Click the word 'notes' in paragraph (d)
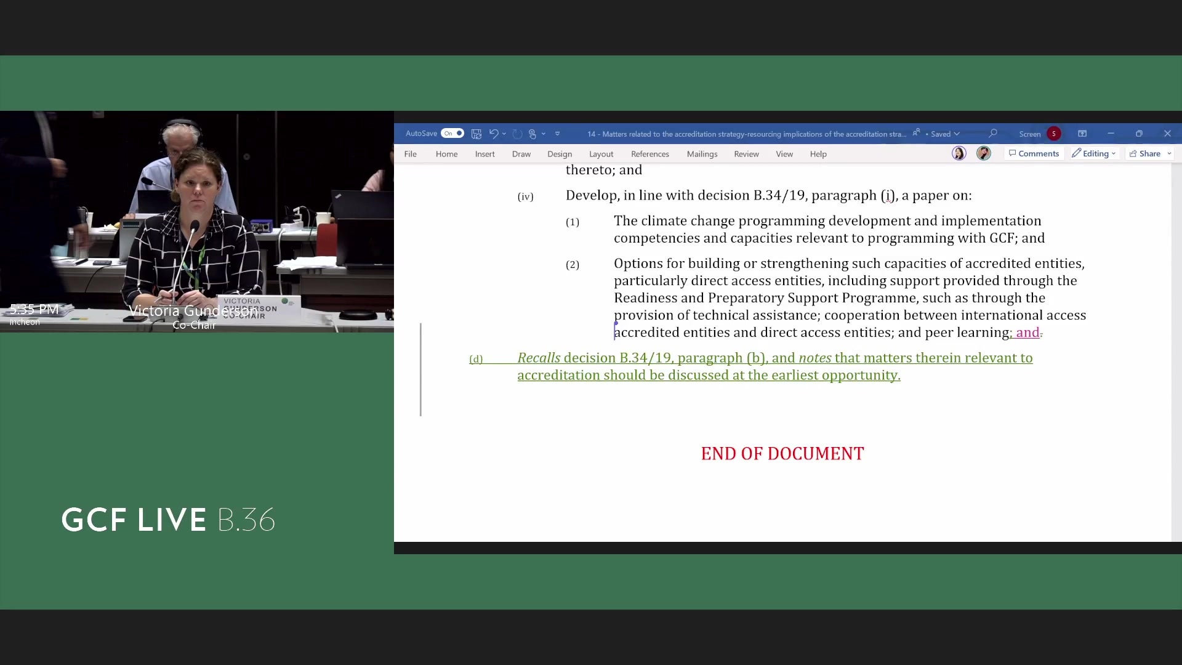1182x665 pixels. pos(814,358)
